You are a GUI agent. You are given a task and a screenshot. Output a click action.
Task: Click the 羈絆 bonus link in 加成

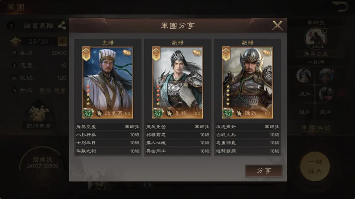(45, 90)
